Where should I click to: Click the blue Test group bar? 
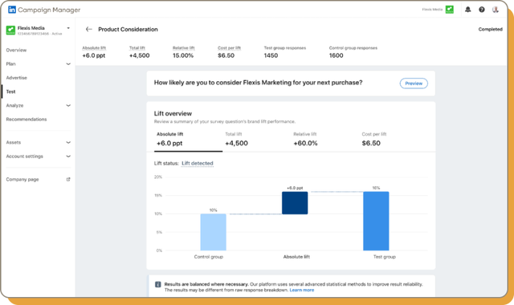tap(376, 222)
